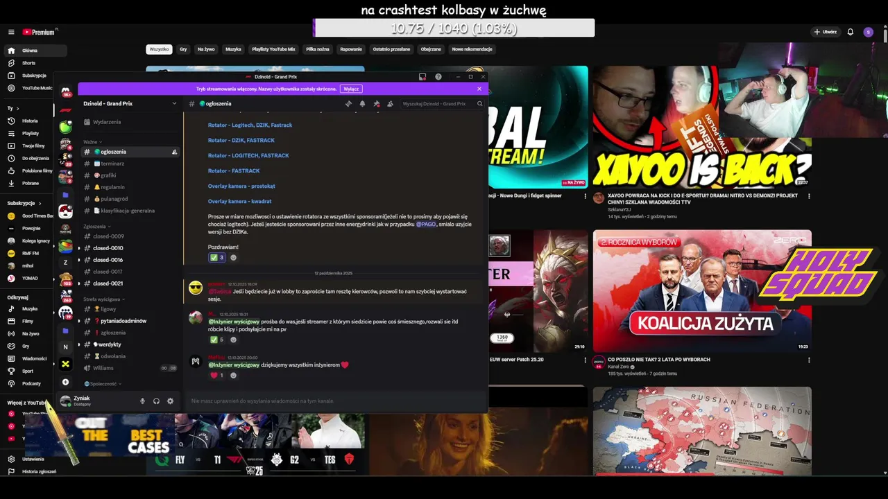Screen dimensions: 888x499
Task: Open link Rotator - FASTRACK
Action: [x=234, y=170]
